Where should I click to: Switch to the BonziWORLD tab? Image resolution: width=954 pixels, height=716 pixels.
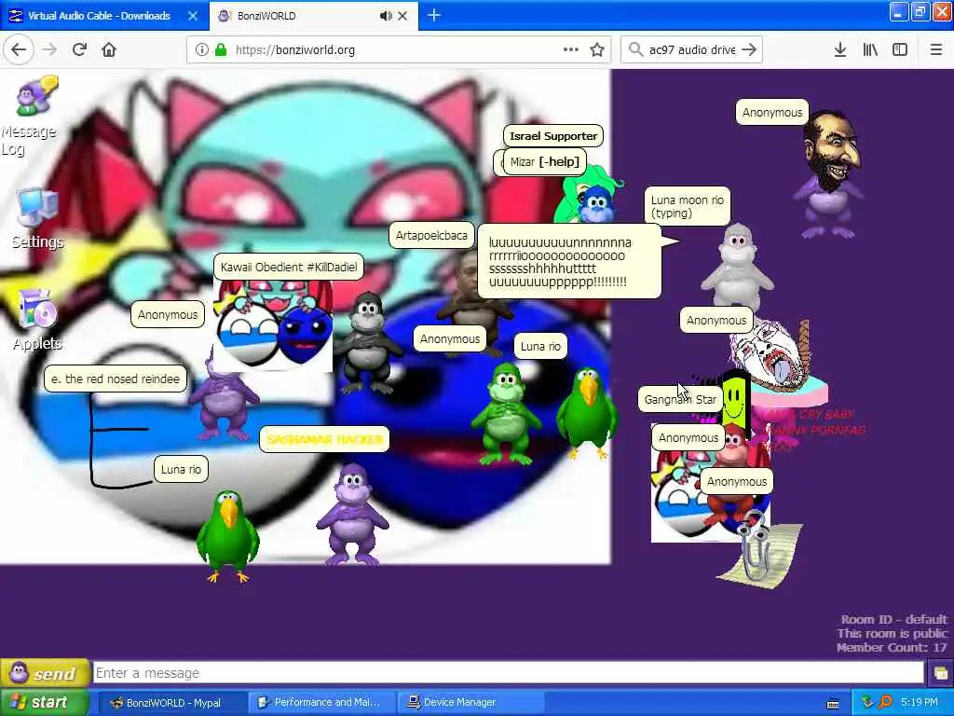tap(314, 16)
